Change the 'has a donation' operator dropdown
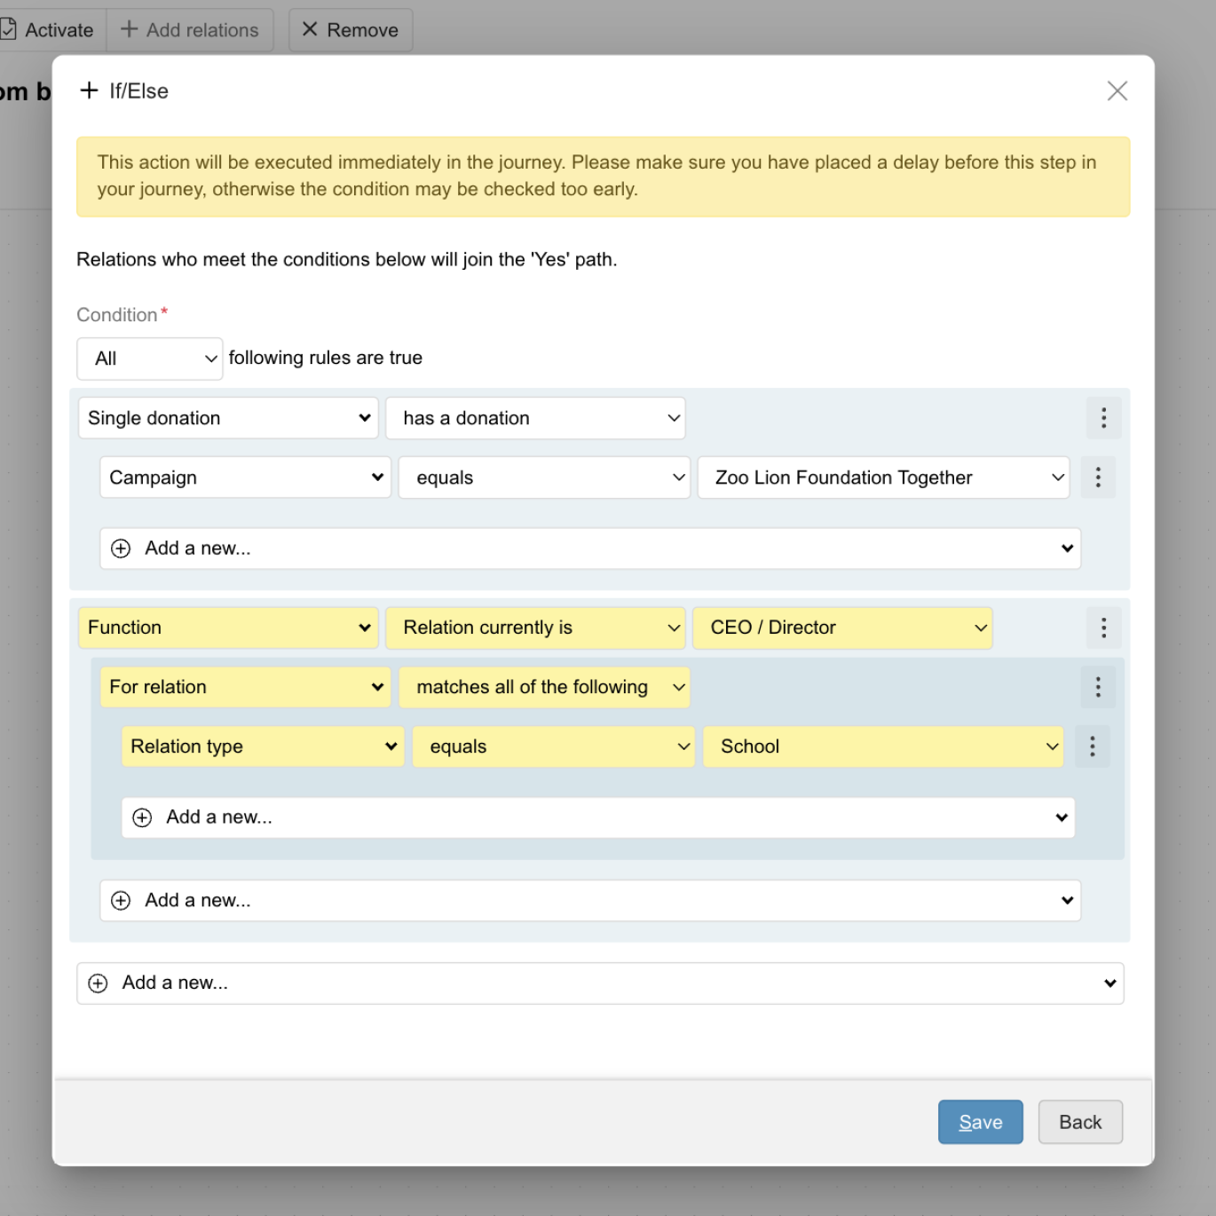 [x=535, y=418]
